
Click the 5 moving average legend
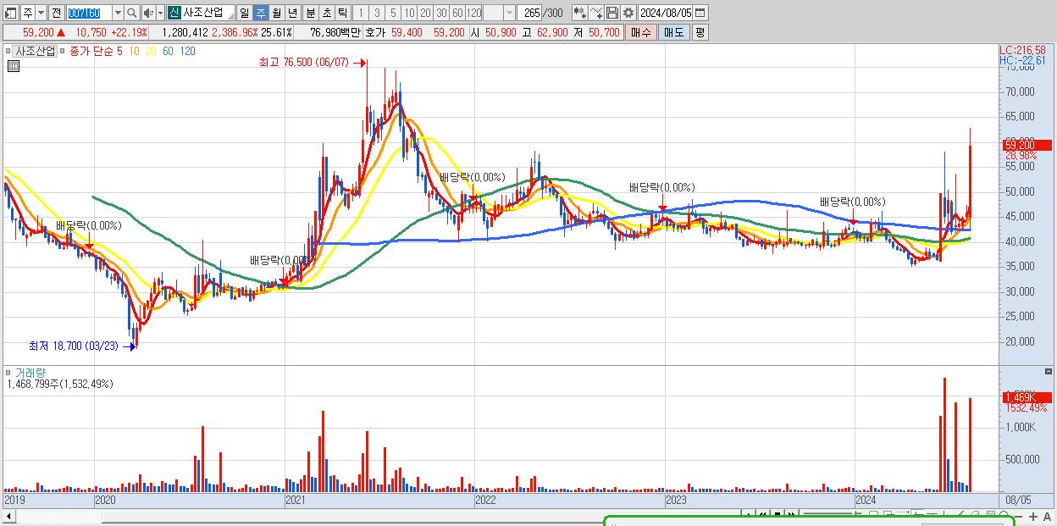pos(119,52)
